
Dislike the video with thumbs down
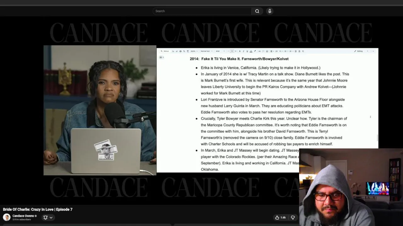coord(293,217)
